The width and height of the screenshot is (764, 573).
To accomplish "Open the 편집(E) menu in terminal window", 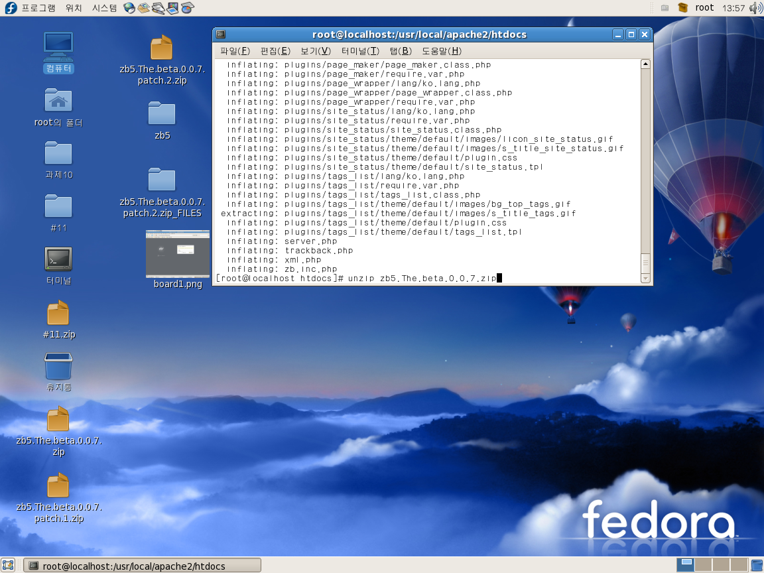I will pyautogui.click(x=275, y=51).
